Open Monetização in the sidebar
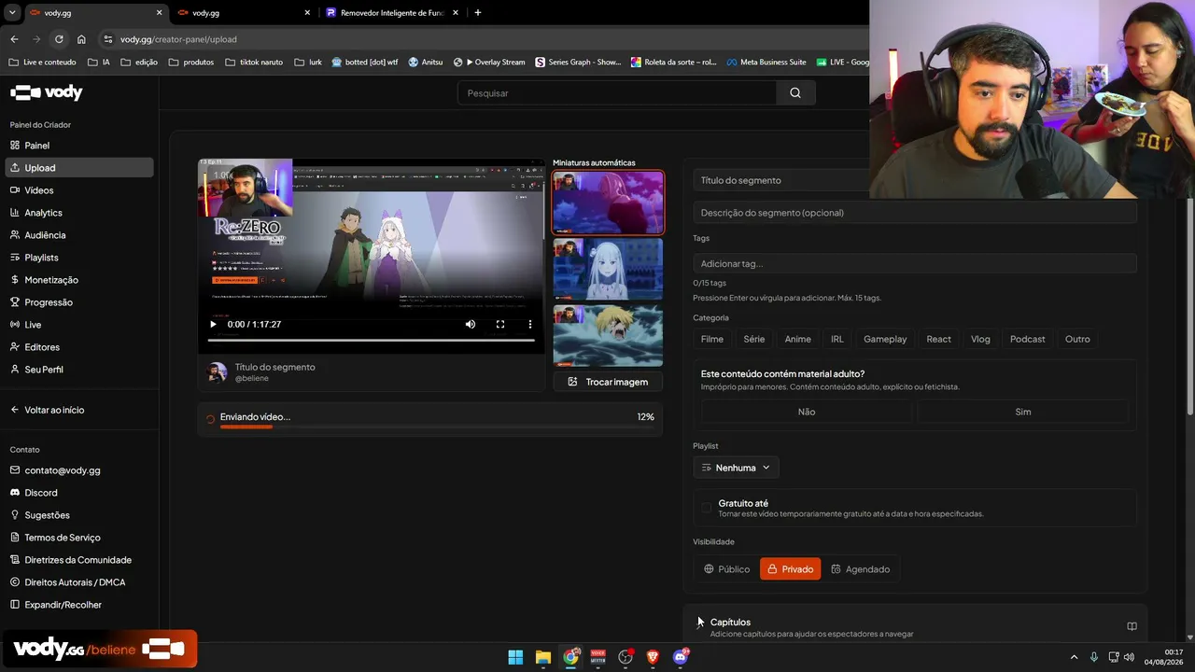Viewport: 1195px width, 672px height. (79, 280)
